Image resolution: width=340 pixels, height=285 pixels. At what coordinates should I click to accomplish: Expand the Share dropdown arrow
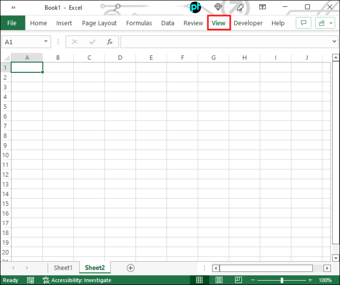331,23
